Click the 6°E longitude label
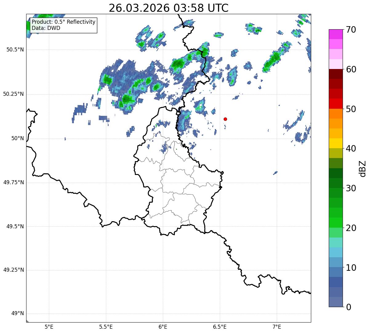This screenshot has width=370, height=333. [163, 327]
